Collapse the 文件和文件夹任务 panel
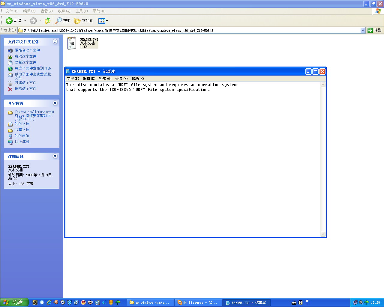The width and height of the screenshot is (384, 307). [x=55, y=42]
